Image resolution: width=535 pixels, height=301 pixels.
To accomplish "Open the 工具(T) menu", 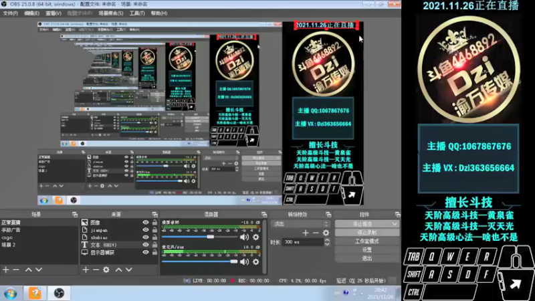I will [137, 13].
